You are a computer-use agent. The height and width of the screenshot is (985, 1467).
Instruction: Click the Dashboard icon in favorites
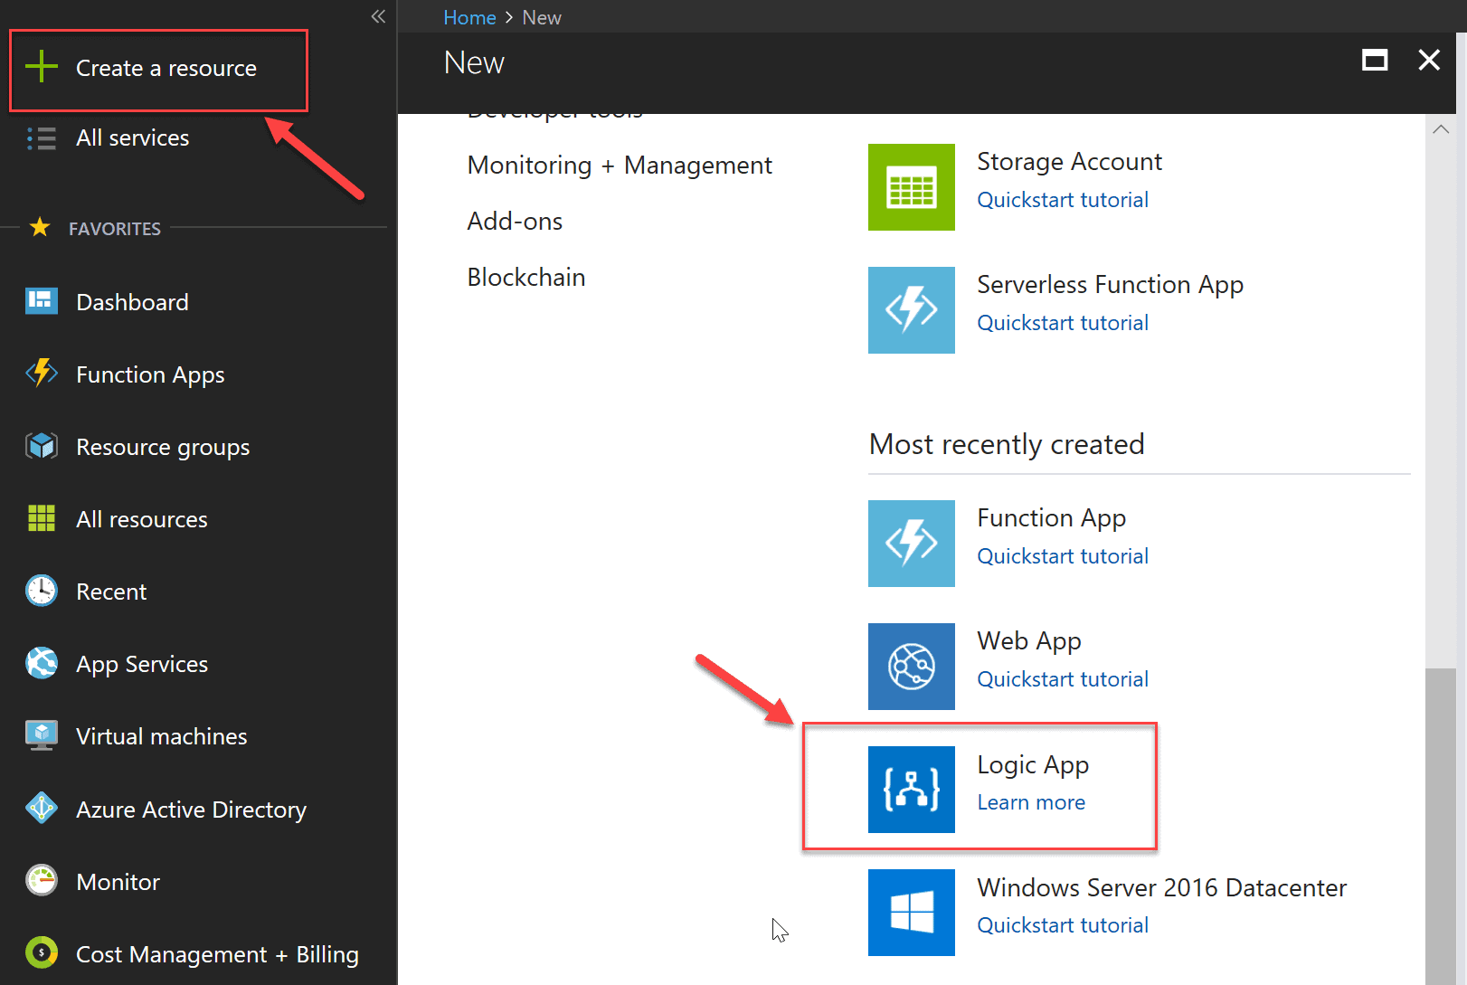42,301
